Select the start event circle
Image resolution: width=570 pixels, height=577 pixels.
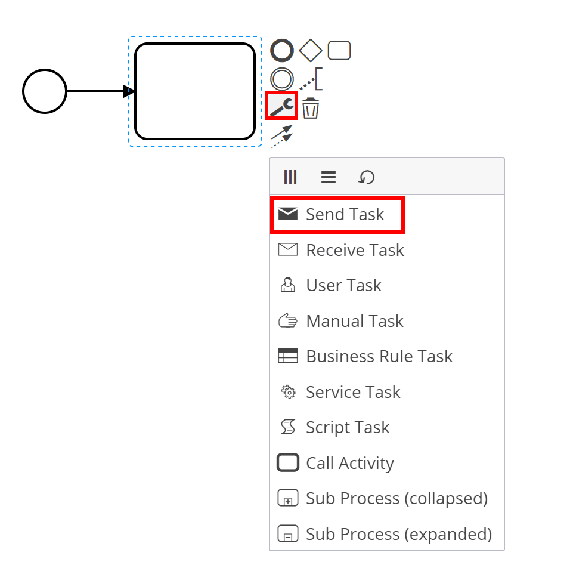point(45,91)
